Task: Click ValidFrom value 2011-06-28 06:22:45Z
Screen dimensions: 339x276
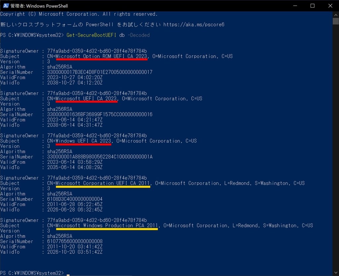Action: 75,205
